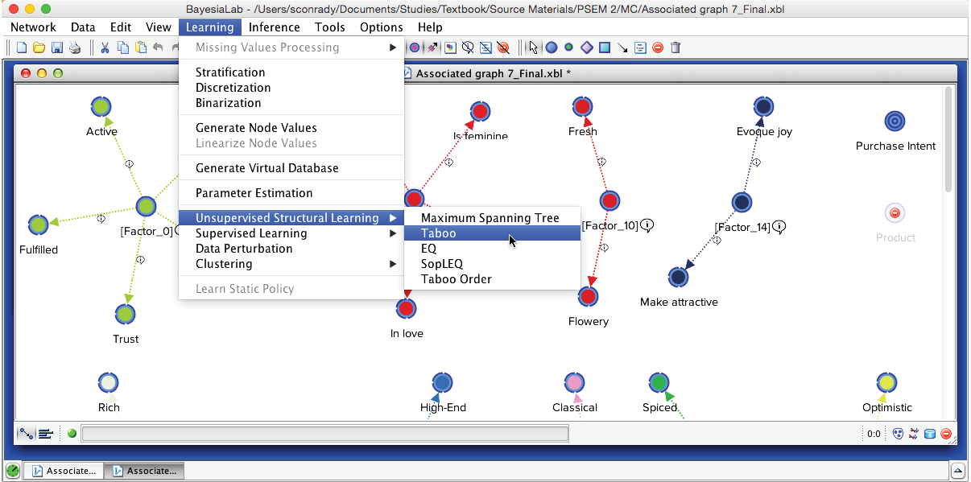Click Generate Virtual Database entry
The image size is (971, 482).
[267, 168]
